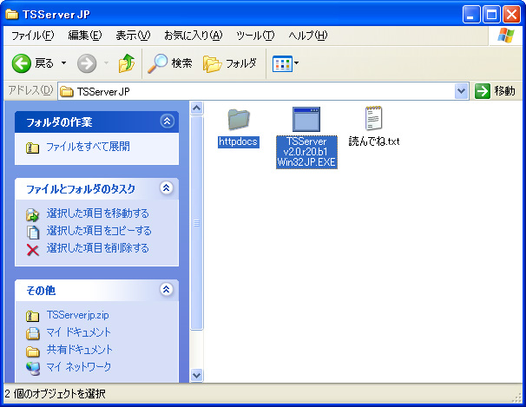Click the title bar folder icon
Screen dimensions: 526x407
tap(12, 14)
